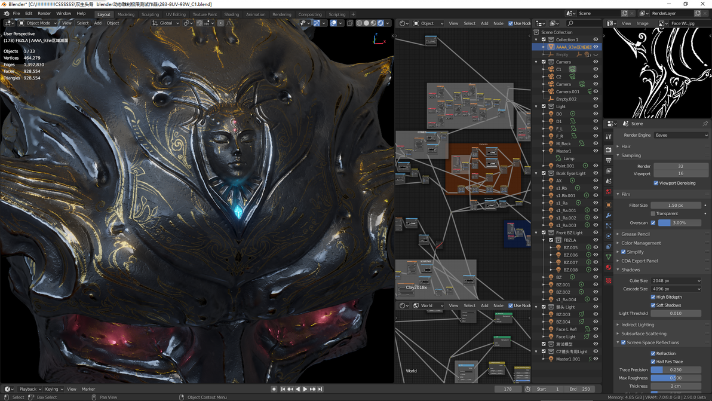
Task: Expand the Indirect Lighting panel
Action: [x=637, y=325]
